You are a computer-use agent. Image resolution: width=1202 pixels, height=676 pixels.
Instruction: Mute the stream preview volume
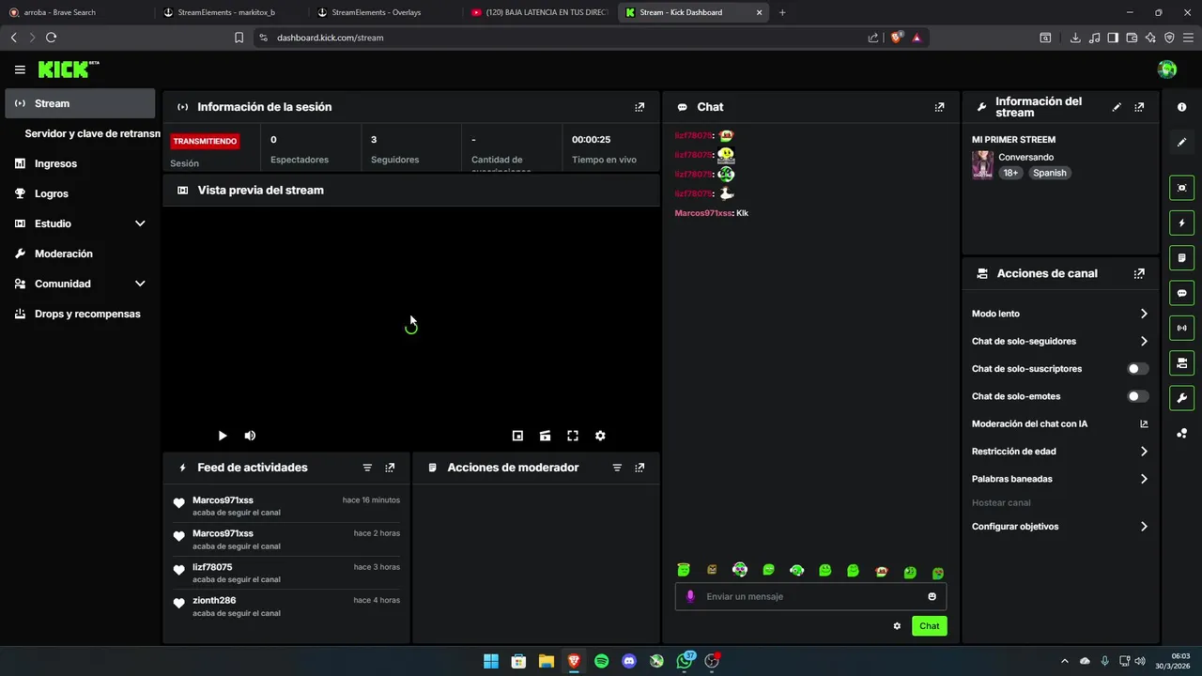pos(250,436)
